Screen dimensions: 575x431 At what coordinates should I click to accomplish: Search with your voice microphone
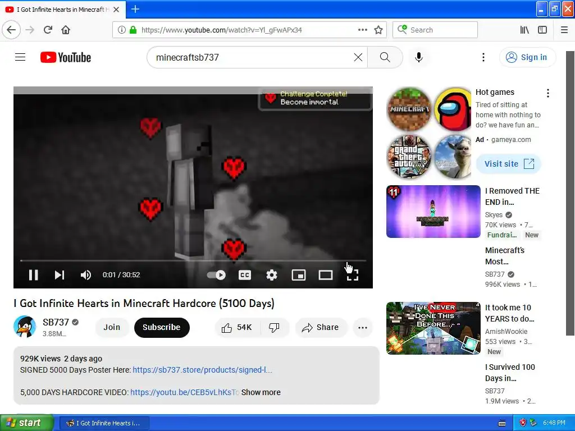(x=419, y=57)
